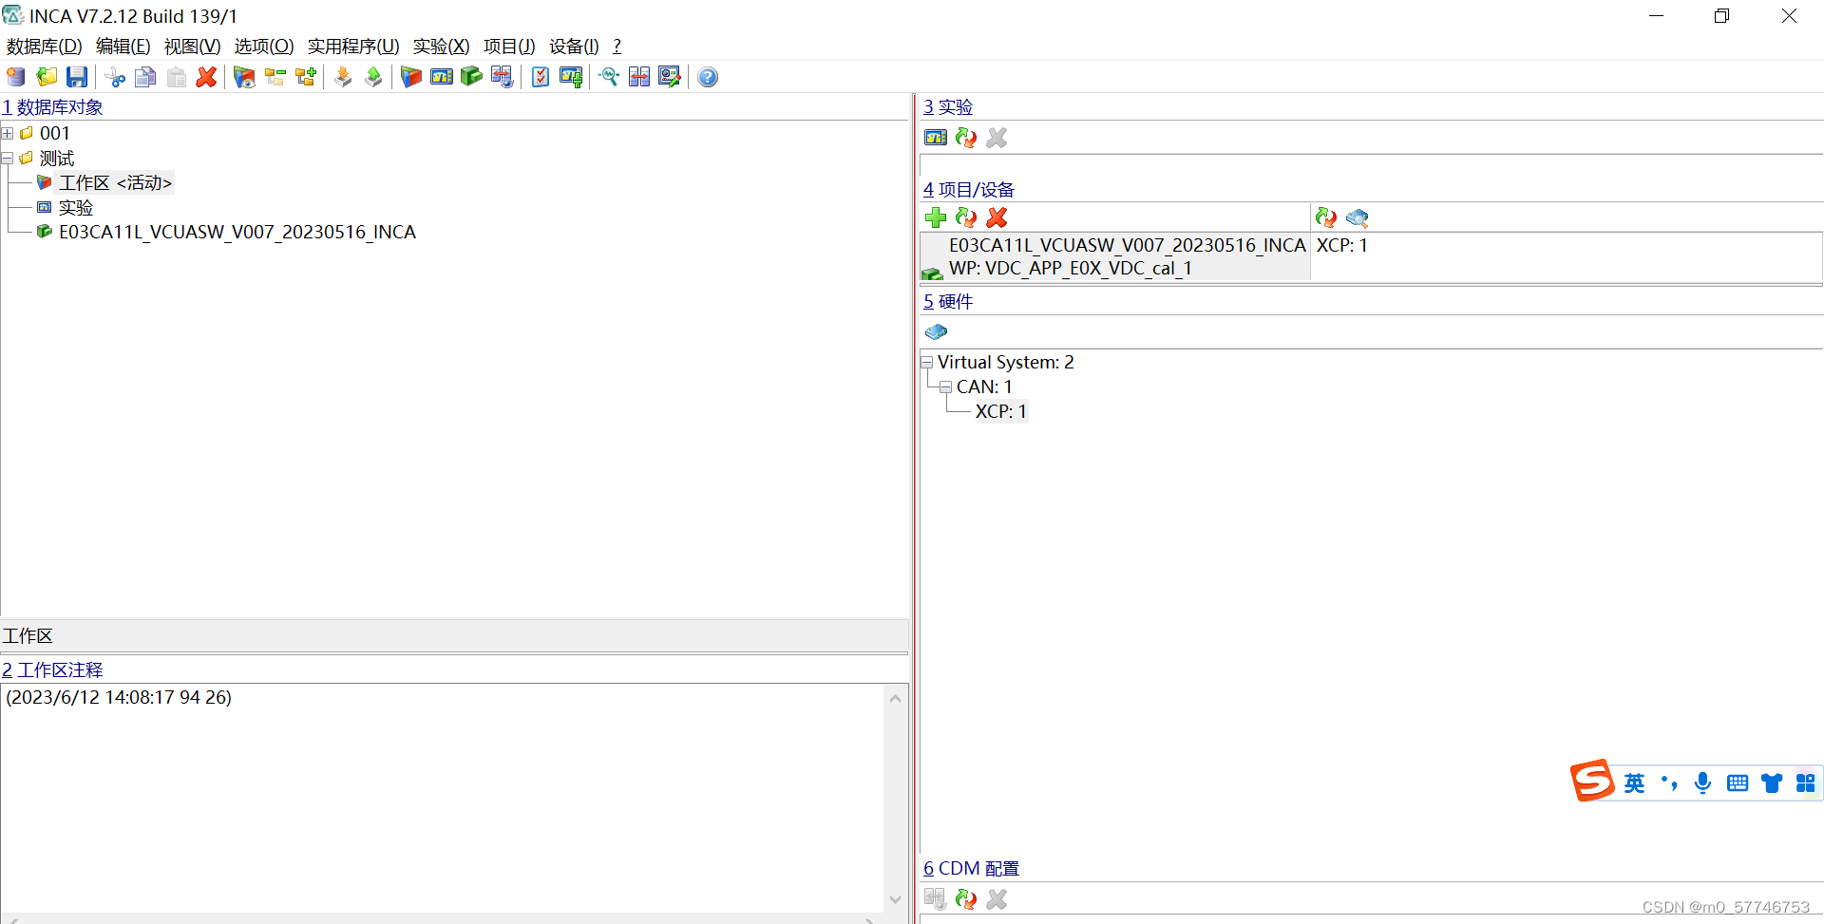The image size is (1824, 924).
Task: Click the green plus add project icon
Action: click(x=936, y=217)
